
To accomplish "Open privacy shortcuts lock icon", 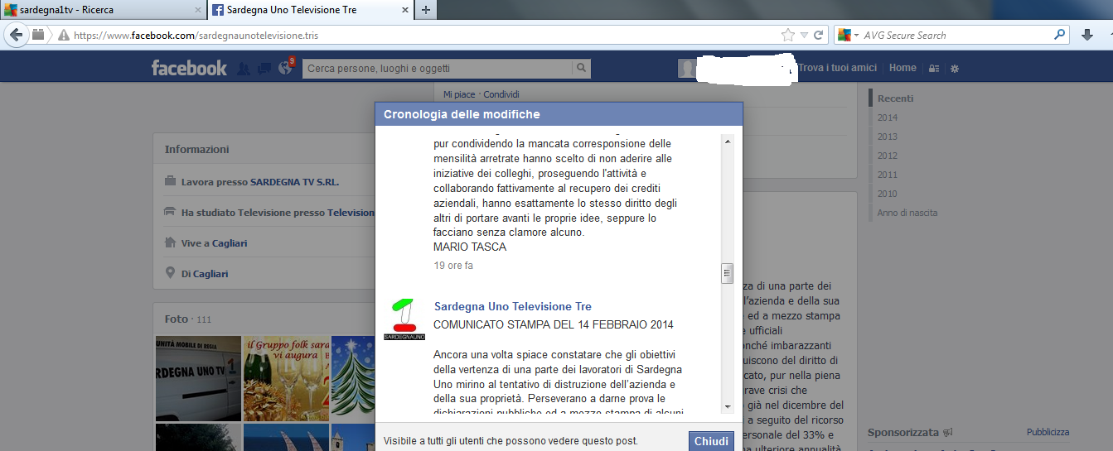I will tap(934, 69).
